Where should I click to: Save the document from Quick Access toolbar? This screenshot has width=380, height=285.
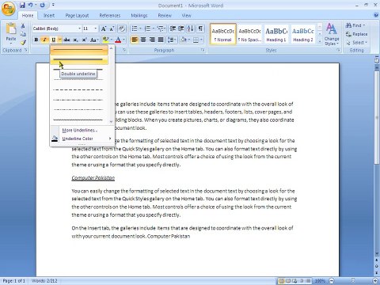(23, 5)
